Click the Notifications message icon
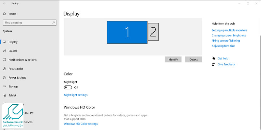The image size is (261, 130). coord(5,60)
